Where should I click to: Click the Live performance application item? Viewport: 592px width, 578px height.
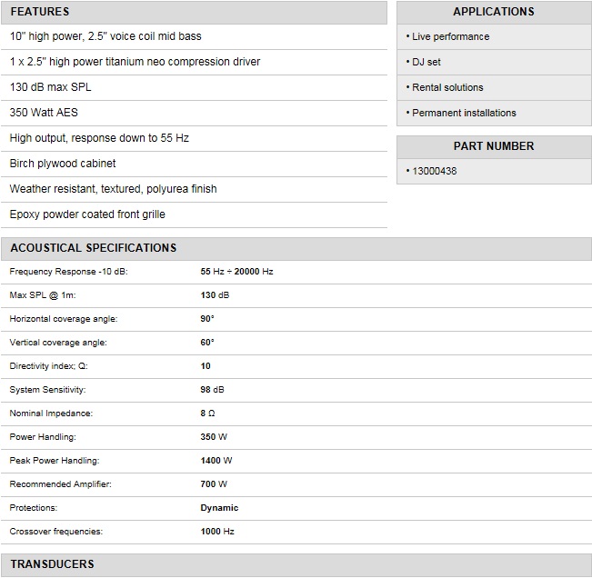pos(450,36)
